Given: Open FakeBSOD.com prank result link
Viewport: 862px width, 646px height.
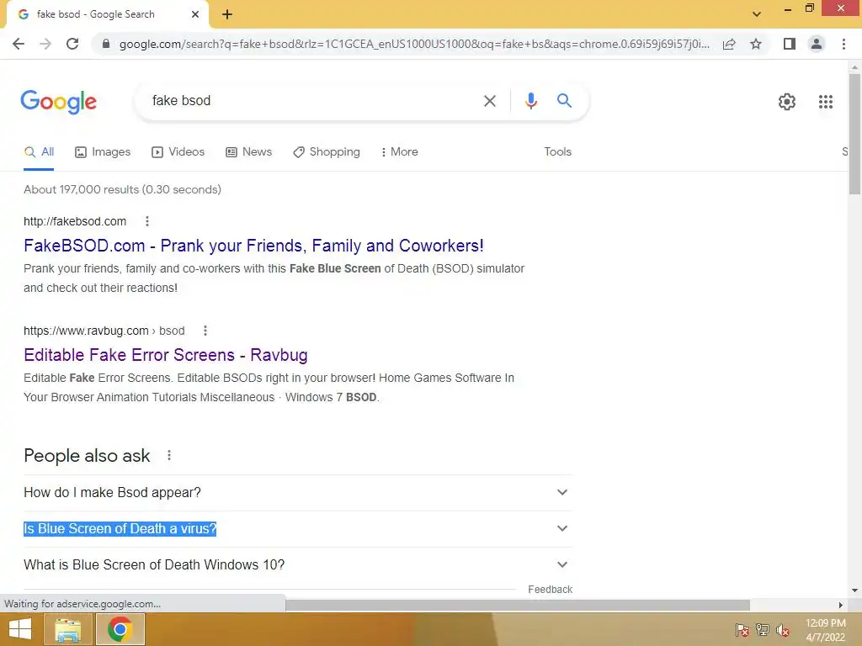Looking at the screenshot, I should 253,246.
